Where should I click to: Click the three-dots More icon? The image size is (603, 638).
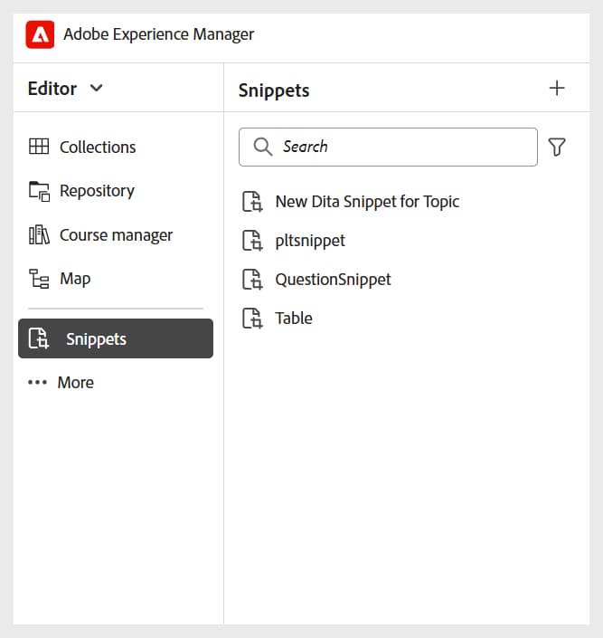(x=37, y=383)
